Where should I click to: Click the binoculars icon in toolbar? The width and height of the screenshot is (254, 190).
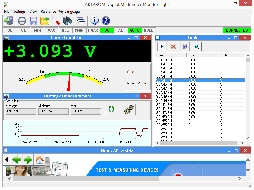67,21
